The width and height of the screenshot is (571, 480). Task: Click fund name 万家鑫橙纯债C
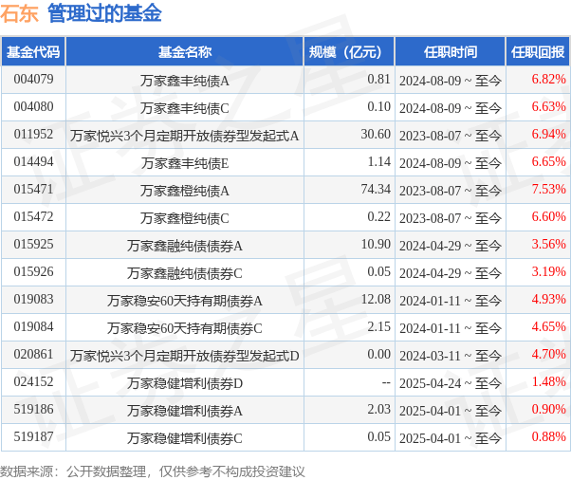coord(185,218)
